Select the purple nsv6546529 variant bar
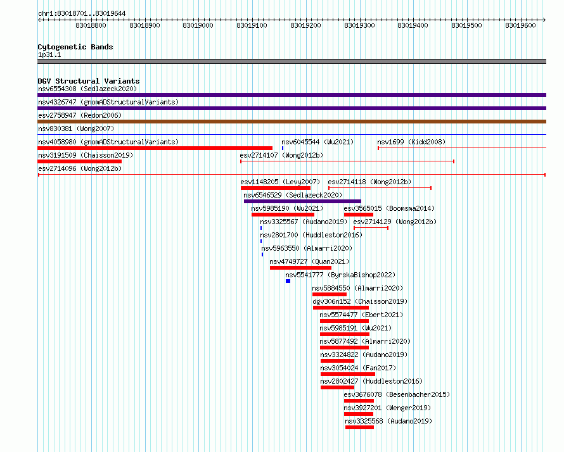The height and width of the screenshot is (452, 564). click(302, 201)
